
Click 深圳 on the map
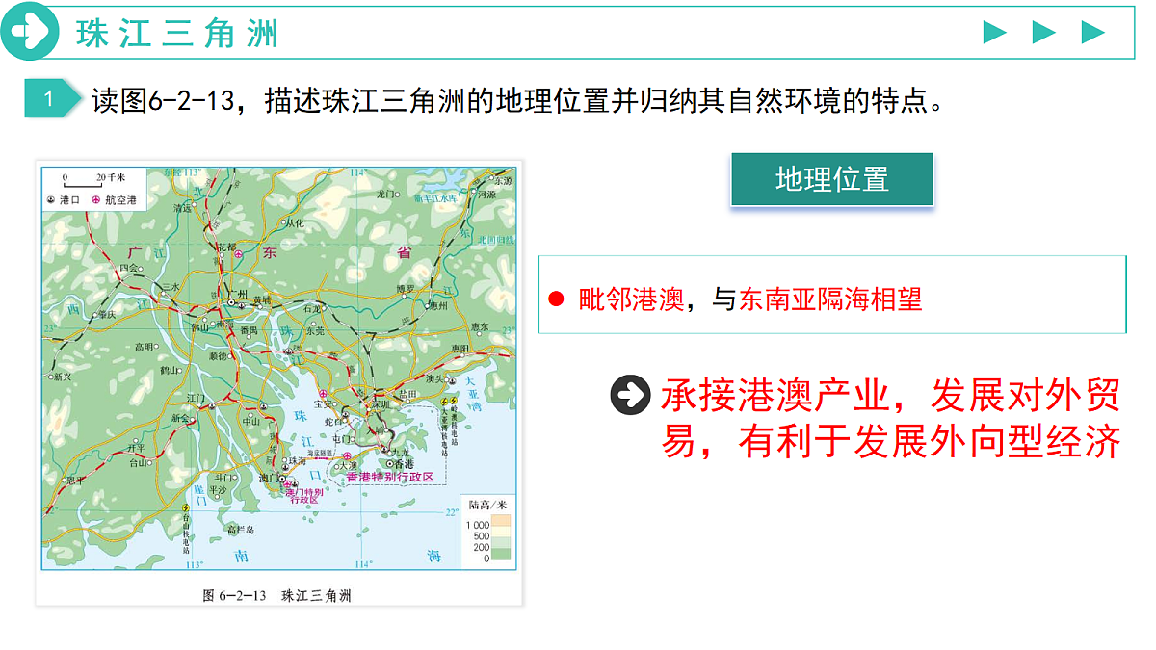click(380, 404)
